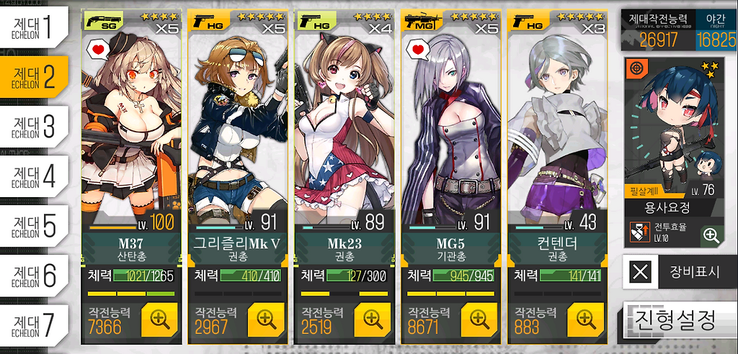The width and height of the screenshot is (738, 354).
Task: Open M37 details with magnifier icon
Action: pyautogui.click(x=159, y=319)
